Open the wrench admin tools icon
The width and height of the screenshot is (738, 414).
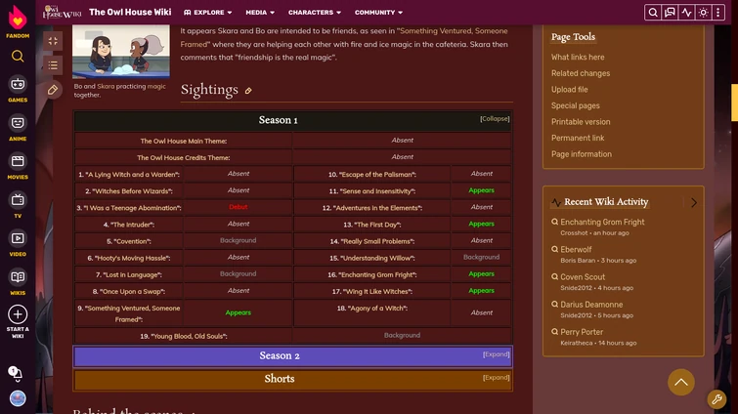coord(716,399)
